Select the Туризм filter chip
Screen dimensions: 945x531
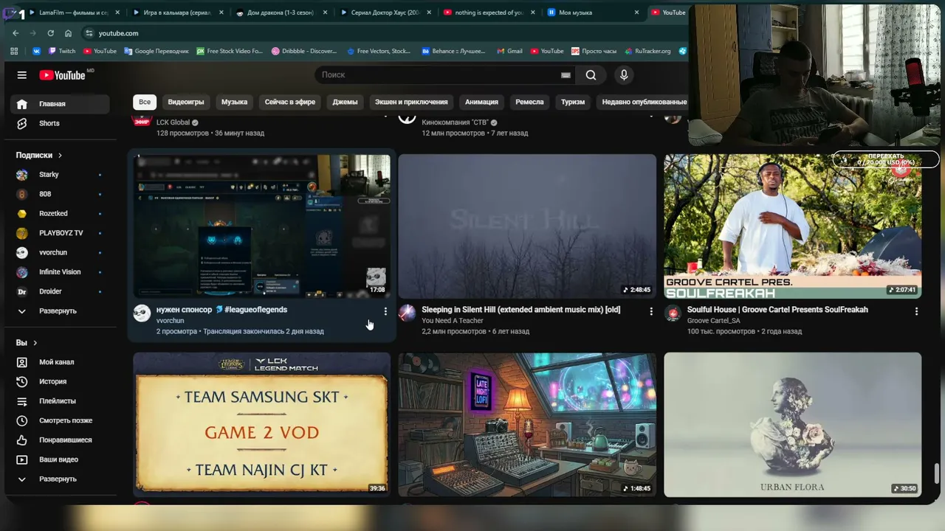click(x=573, y=102)
